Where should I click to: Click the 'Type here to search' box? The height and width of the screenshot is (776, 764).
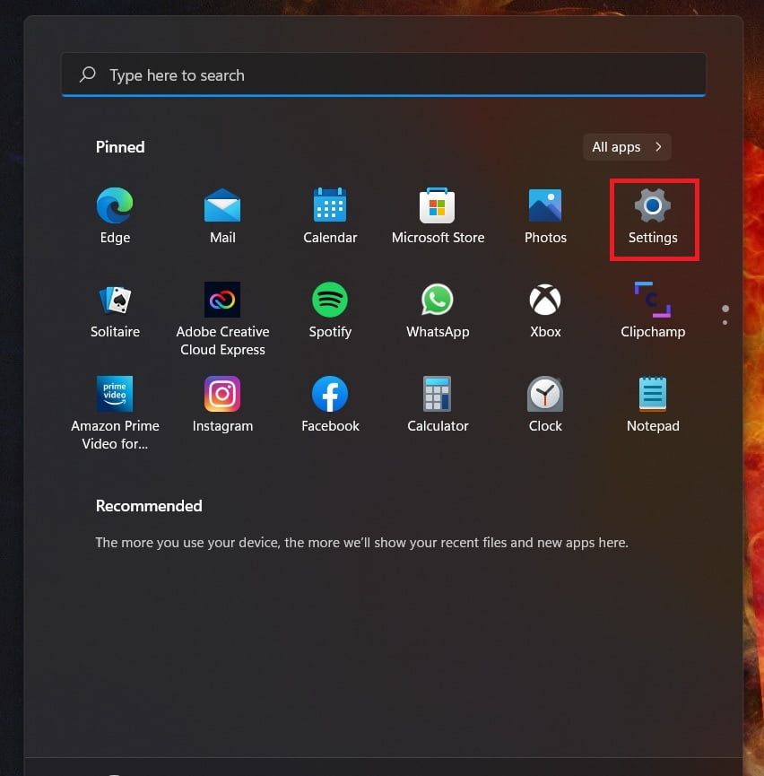pyautogui.click(x=384, y=74)
